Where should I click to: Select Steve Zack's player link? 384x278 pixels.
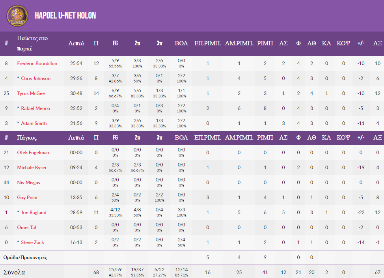click(33, 243)
